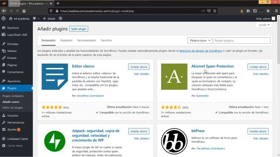Click the WordPress logo in admin bar
The width and height of the screenshot is (280, 157).
(x=3, y=18)
